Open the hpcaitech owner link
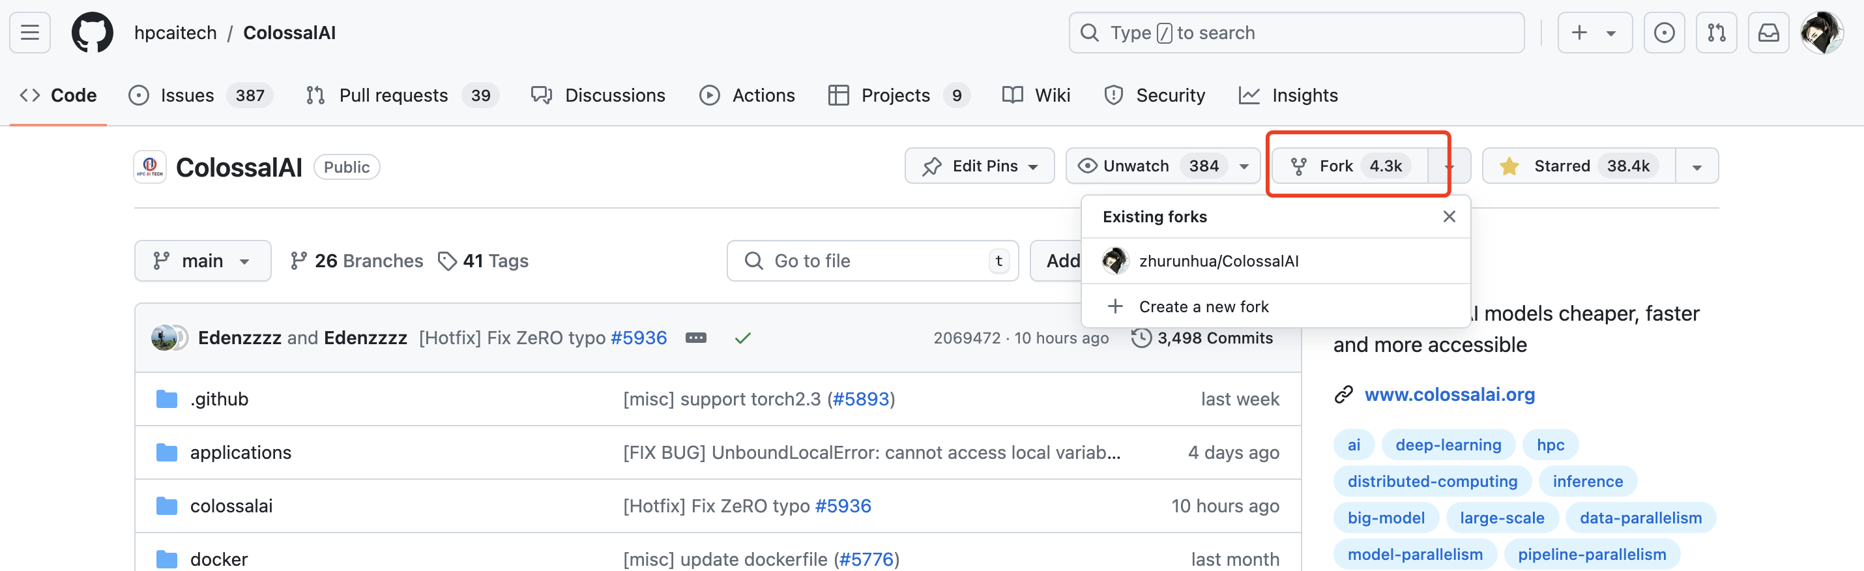 click(x=176, y=33)
